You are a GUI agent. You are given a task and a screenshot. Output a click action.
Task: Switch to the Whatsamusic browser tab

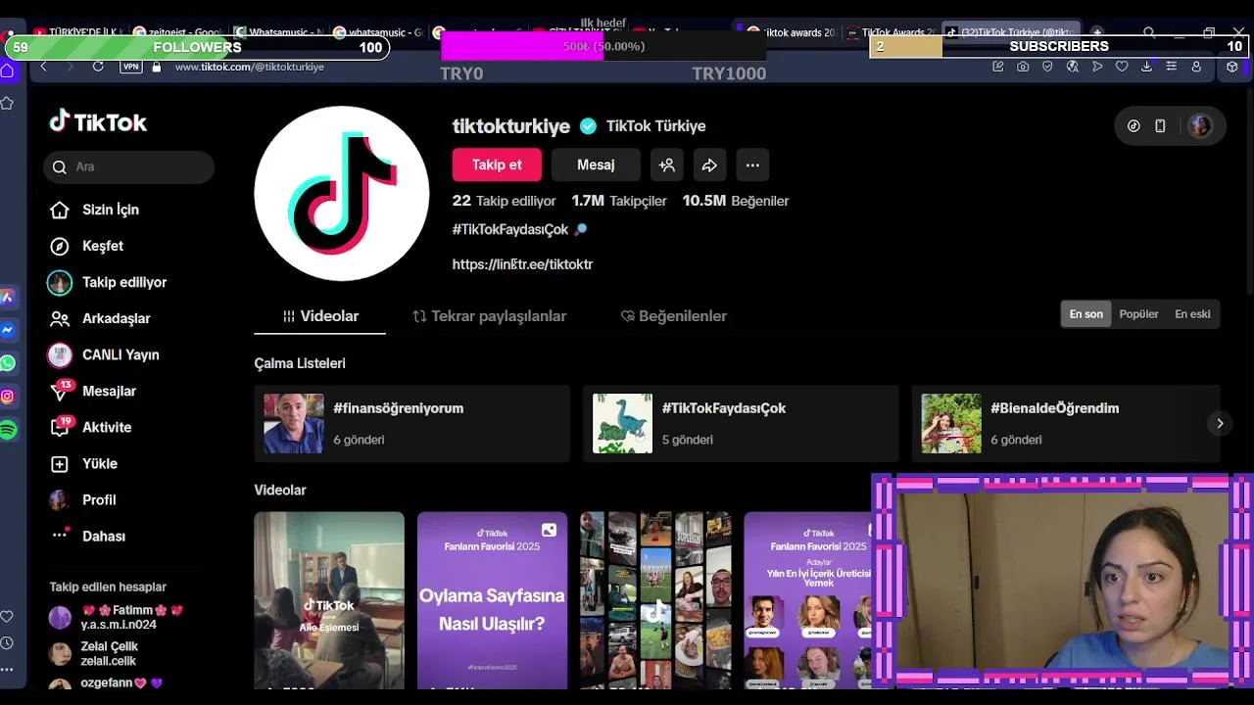pos(279,32)
